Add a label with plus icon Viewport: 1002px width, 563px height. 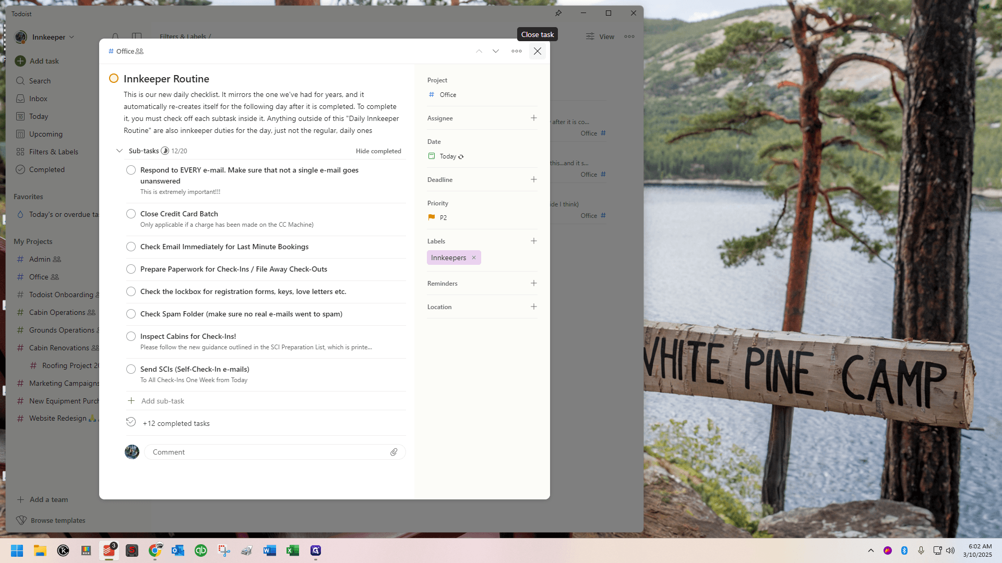click(534, 241)
